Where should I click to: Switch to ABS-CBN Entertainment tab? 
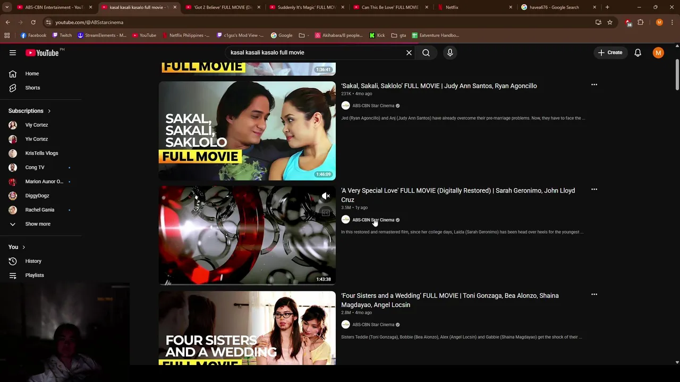[55, 7]
